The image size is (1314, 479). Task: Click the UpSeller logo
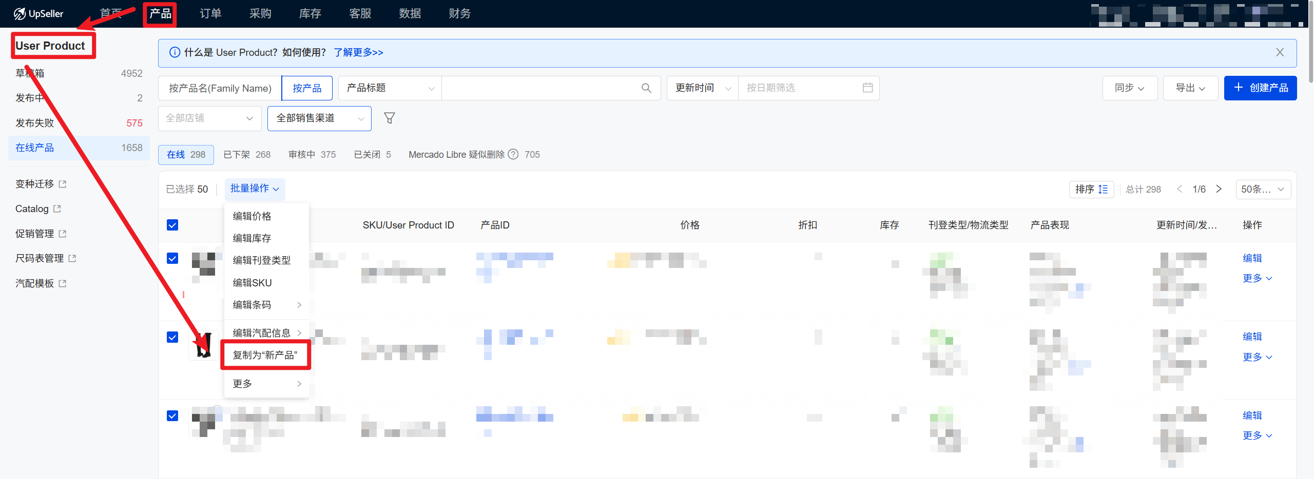pos(38,14)
